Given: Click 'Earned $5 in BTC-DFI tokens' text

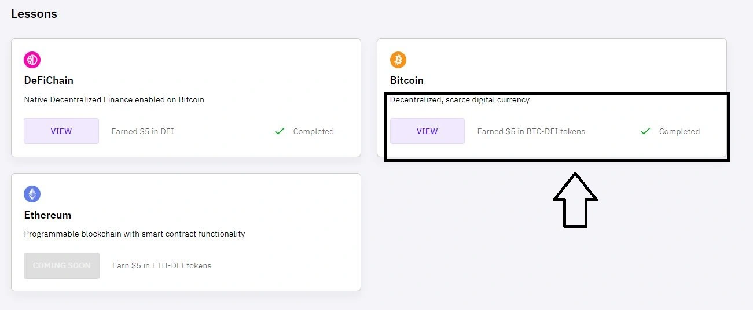Looking at the screenshot, I should [x=531, y=131].
